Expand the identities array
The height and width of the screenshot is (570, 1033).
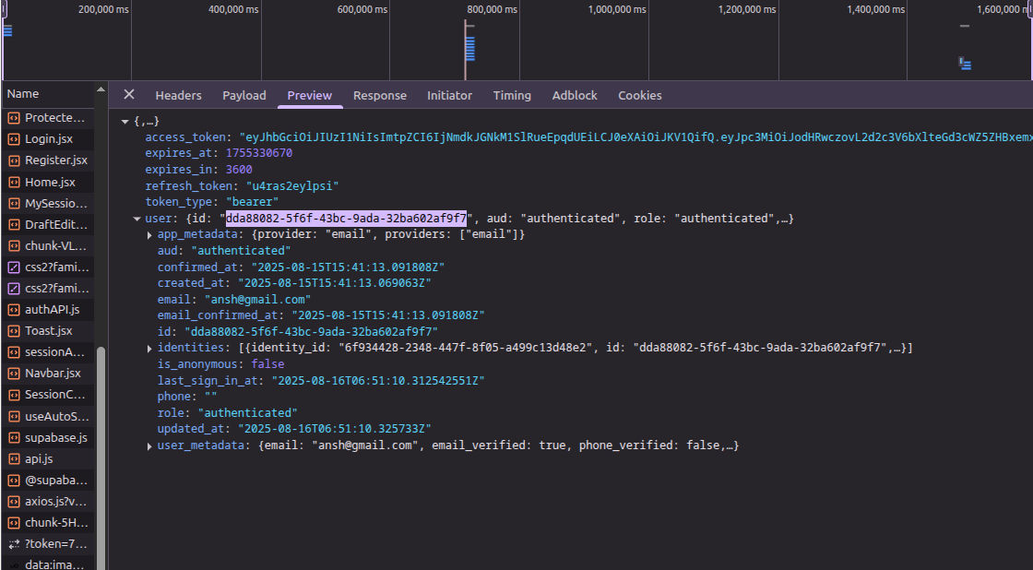[x=149, y=349]
